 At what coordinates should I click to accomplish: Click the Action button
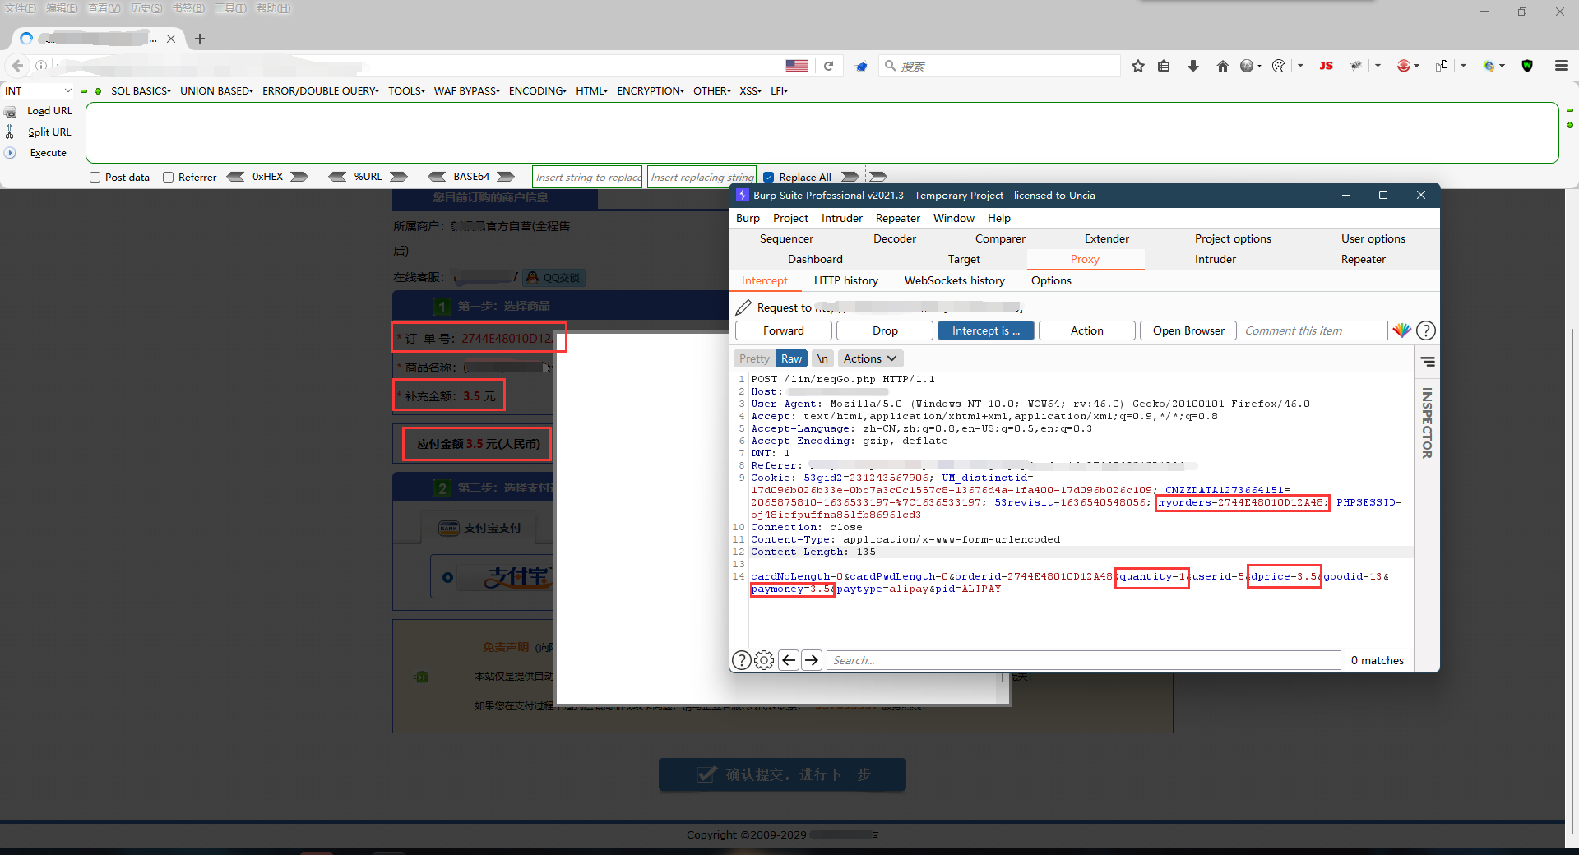tap(1087, 330)
